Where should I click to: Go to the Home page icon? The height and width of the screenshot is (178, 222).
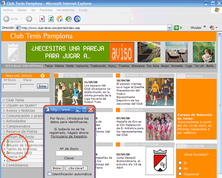[60, 19]
